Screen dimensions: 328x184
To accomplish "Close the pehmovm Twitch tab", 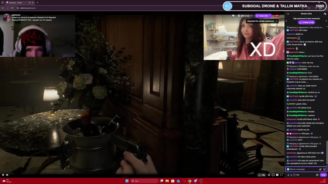I will [x=33, y=3].
